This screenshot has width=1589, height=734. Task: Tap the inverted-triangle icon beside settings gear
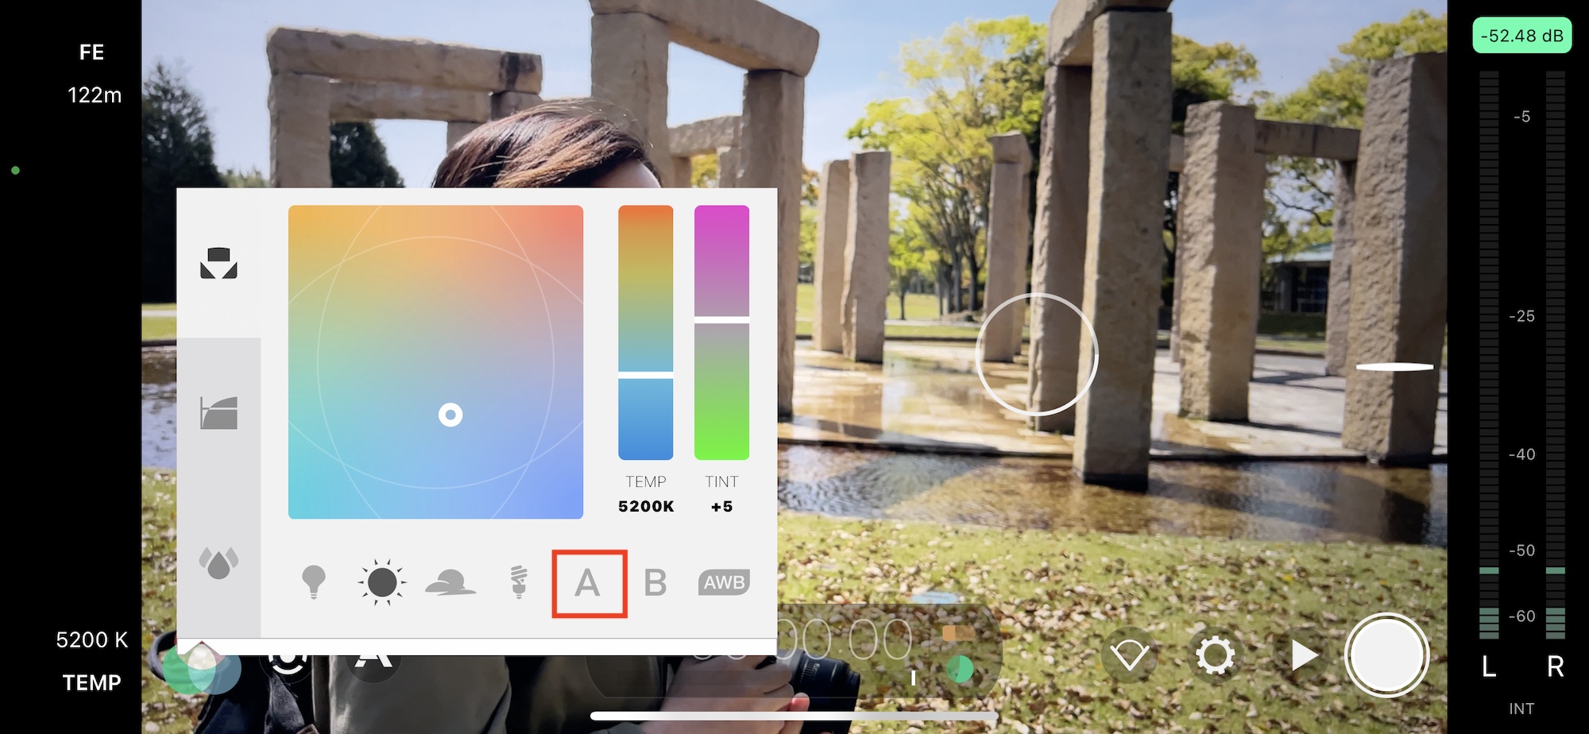point(1129,656)
